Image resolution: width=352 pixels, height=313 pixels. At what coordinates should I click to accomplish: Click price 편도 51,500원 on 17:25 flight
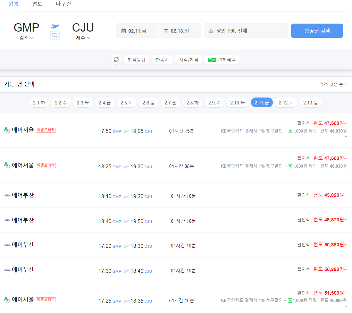pyautogui.click(x=330, y=293)
